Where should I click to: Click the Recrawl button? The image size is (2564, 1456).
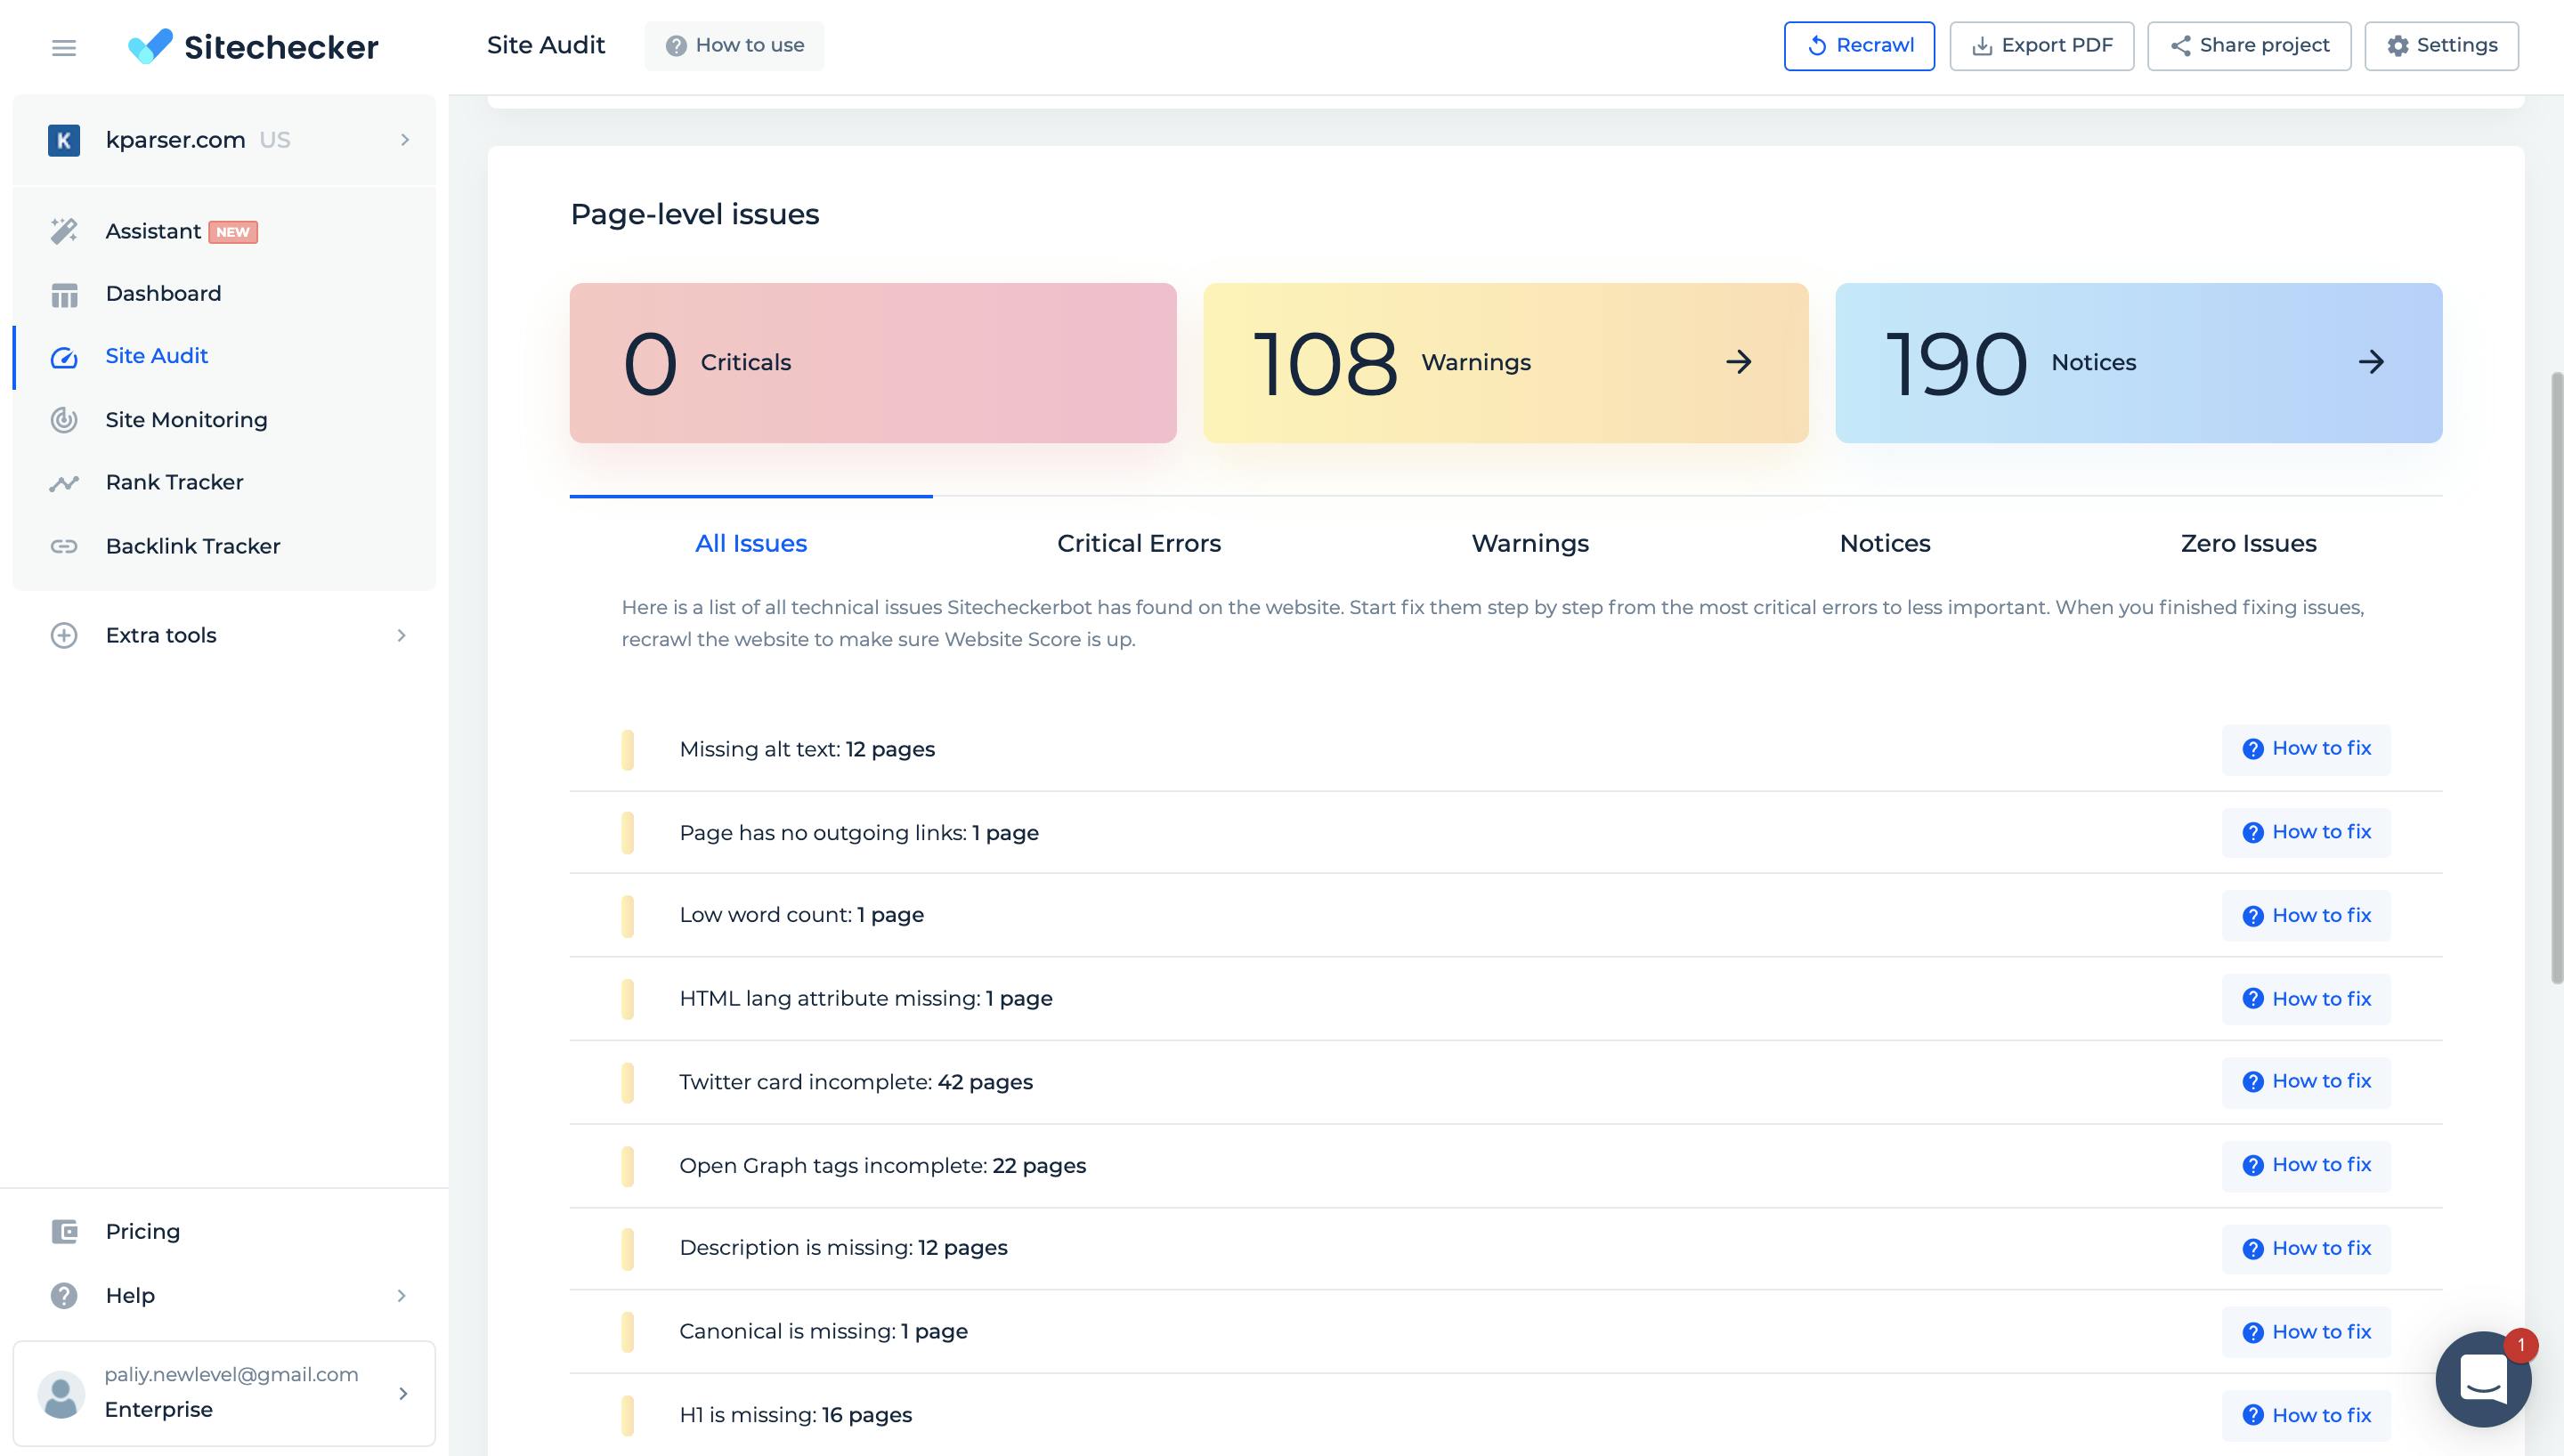coord(1858,45)
